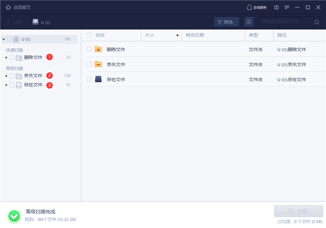Check 存在文件 row in file list
This screenshot has width=326, height=228.
pyautogui.click(x=89, y=79)
